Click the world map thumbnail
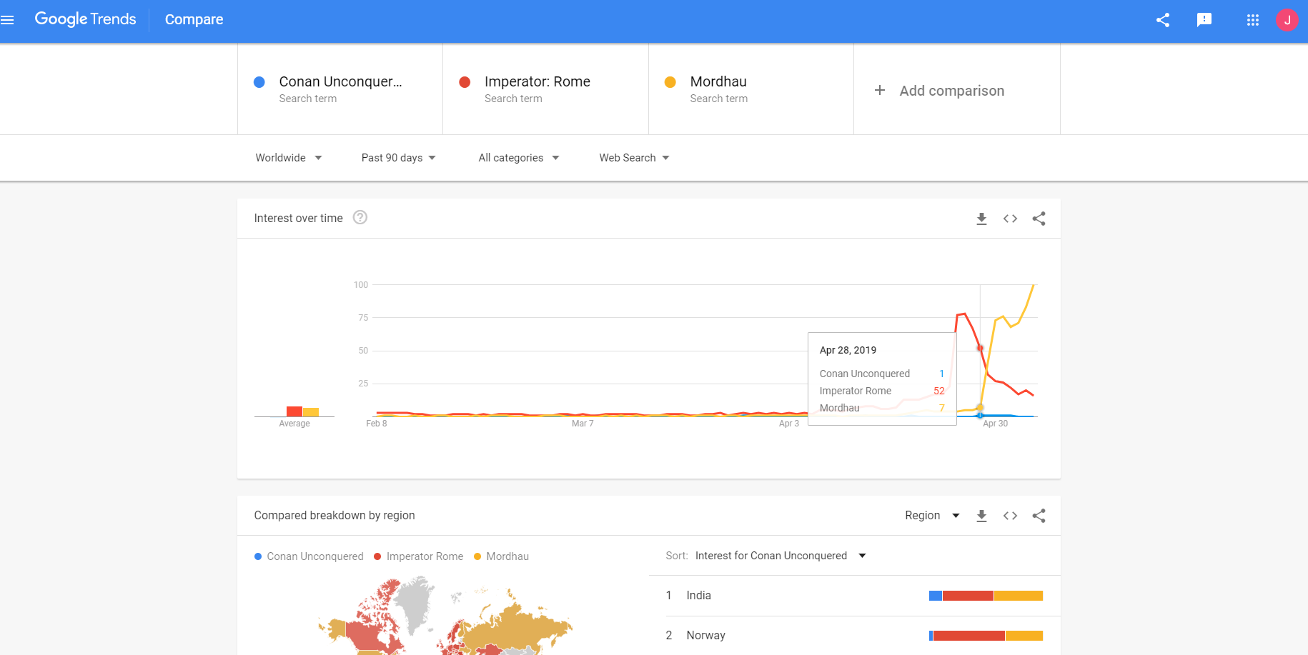The image size is (1308, 655). point(445,616)
